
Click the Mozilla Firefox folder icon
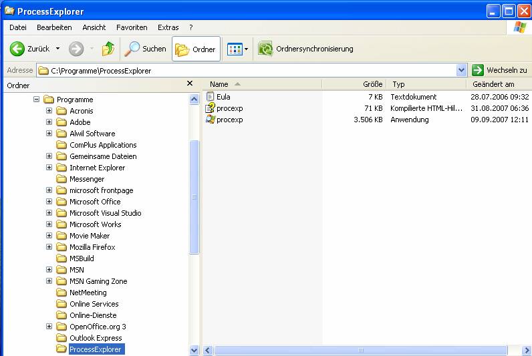[61, 247]
